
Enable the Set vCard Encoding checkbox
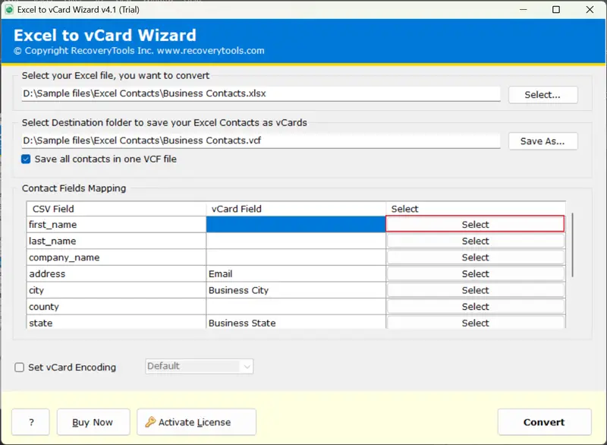click(x=20, y=368)
